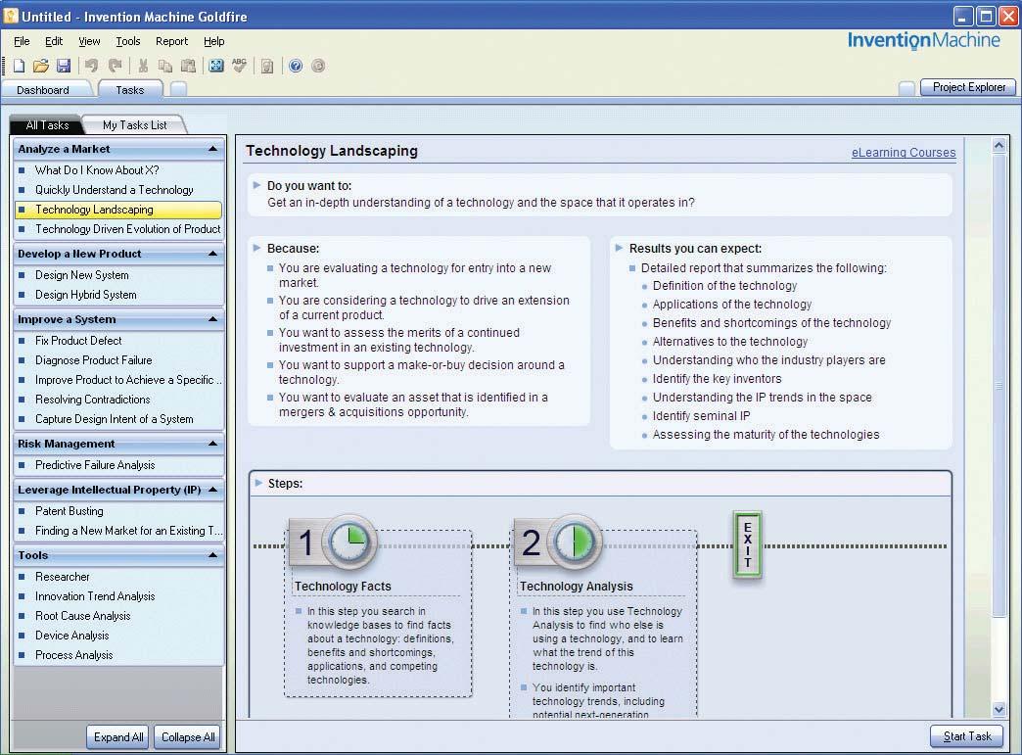This screenshot has width=1022, height=755.
Task: Switch to the All Tasks tab
Action: coord(47,125)
